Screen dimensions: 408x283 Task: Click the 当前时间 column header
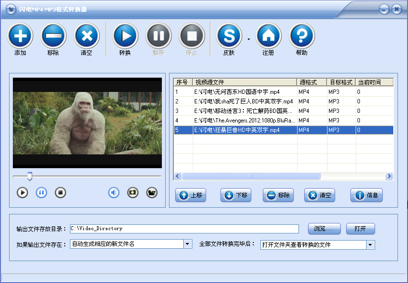click(374, 82)
